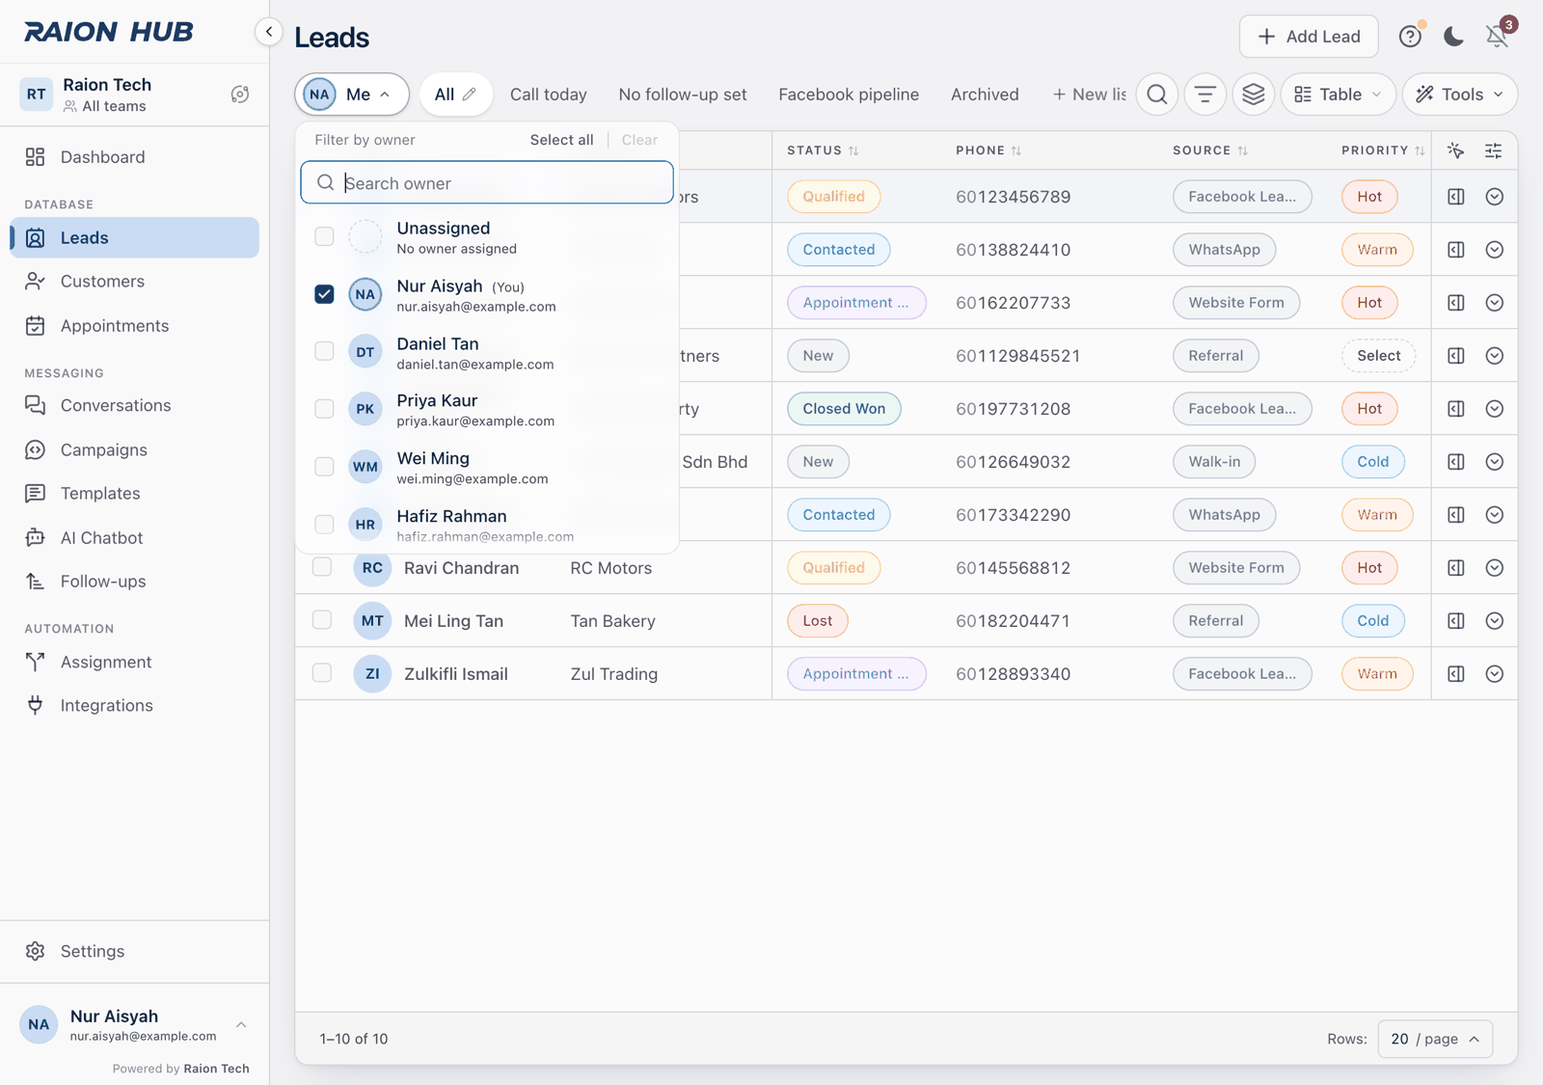
Task: Open row actions circle for Zulkifli Ismail
Action: coord(1495,674)
